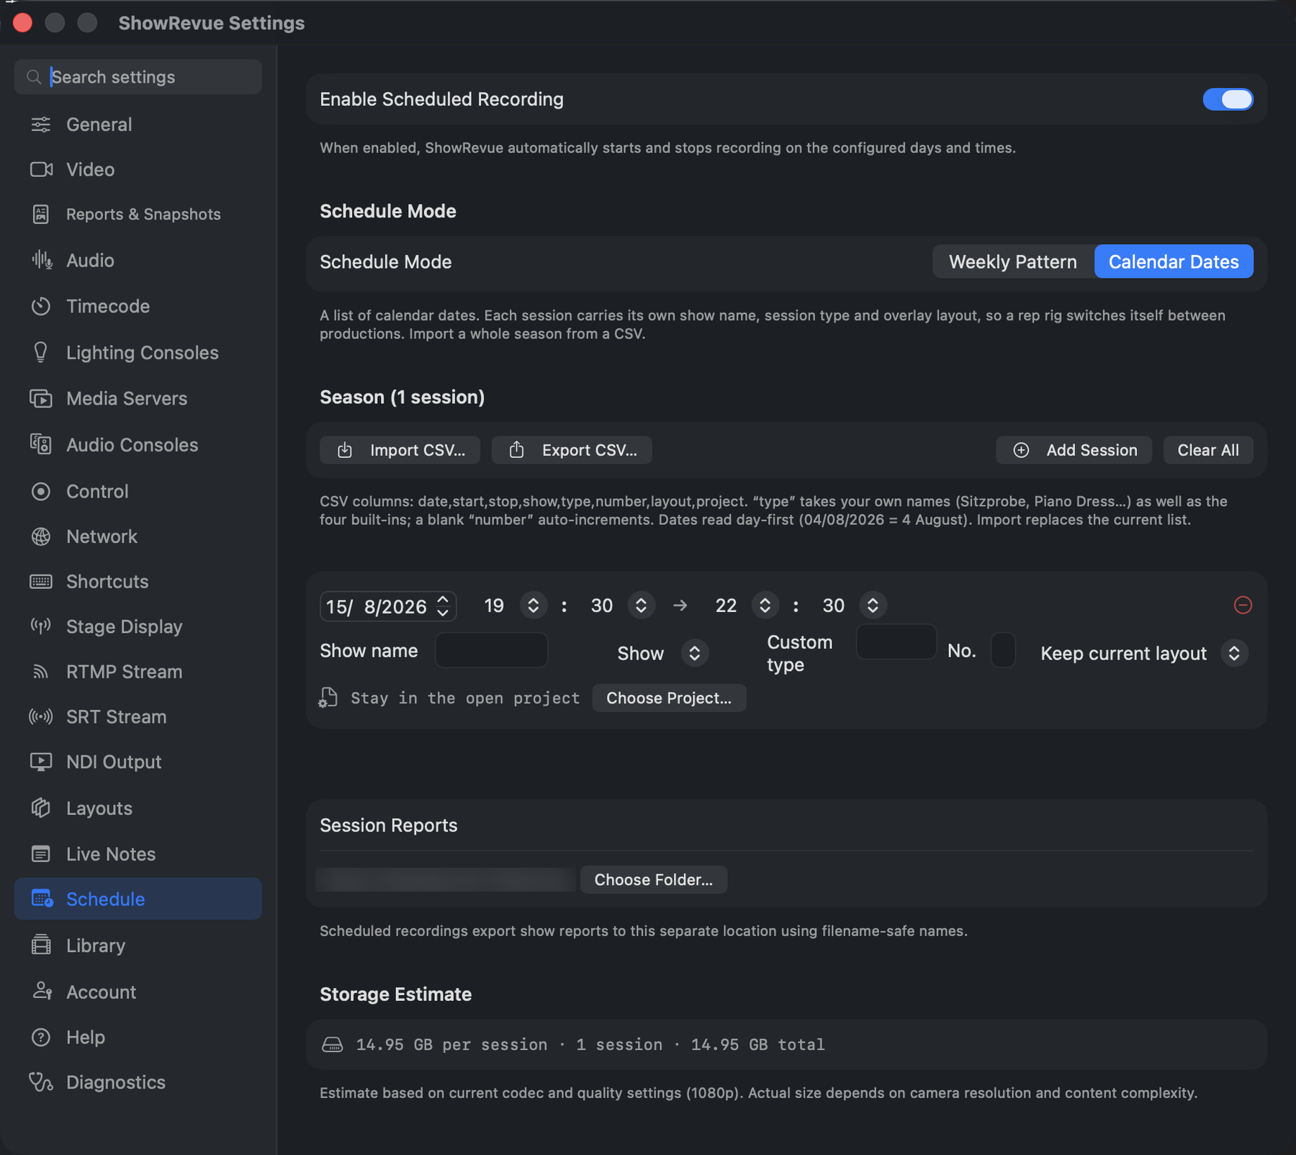Click the 'Season (1 session)' heading
Viewport: 1296px width, 1155px height.
tap(402, 397)
